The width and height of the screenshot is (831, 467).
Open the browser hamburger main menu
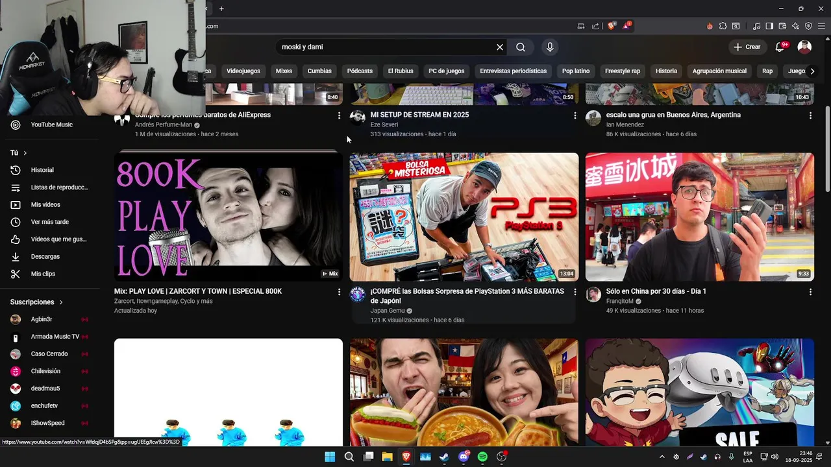click(x=821, y=26)
